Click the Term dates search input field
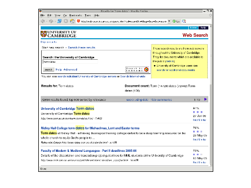The width and height of the screenshot is (251, 188). click(x=70, y=62)
